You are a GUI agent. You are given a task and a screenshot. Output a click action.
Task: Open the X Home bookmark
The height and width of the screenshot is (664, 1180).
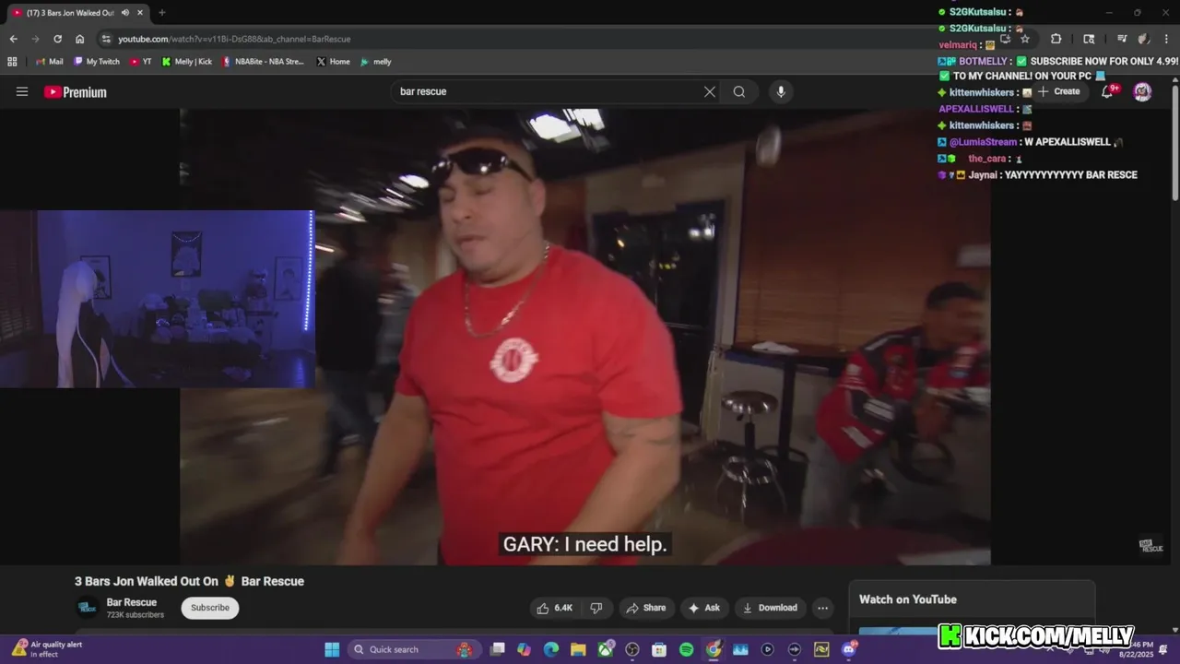point(333,62)
